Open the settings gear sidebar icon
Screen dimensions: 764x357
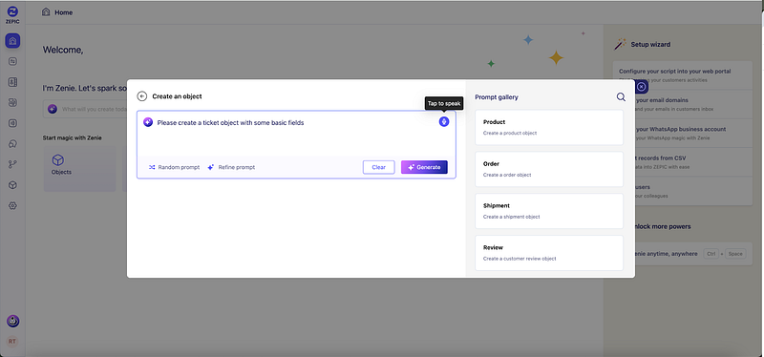point(12,205)
